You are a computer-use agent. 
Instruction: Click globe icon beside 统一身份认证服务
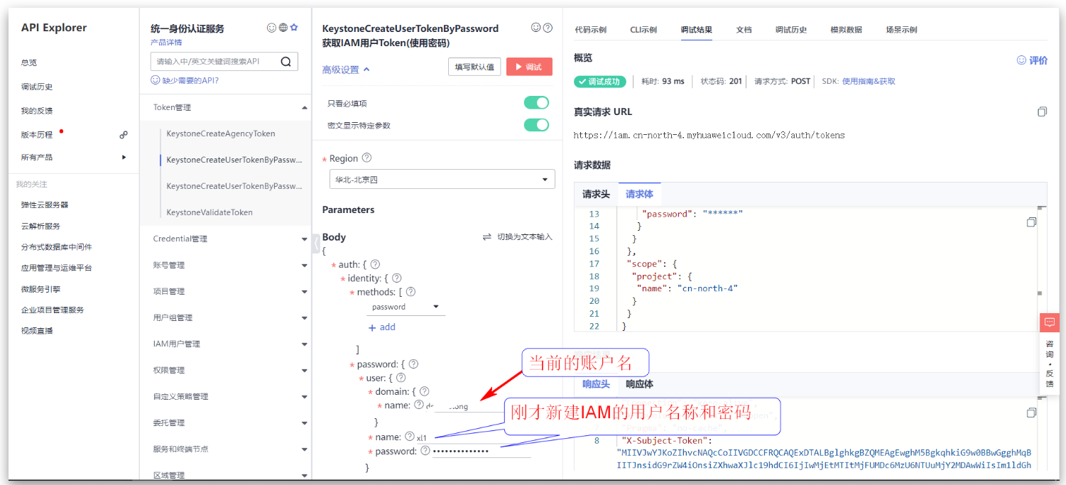pos(283,28)
